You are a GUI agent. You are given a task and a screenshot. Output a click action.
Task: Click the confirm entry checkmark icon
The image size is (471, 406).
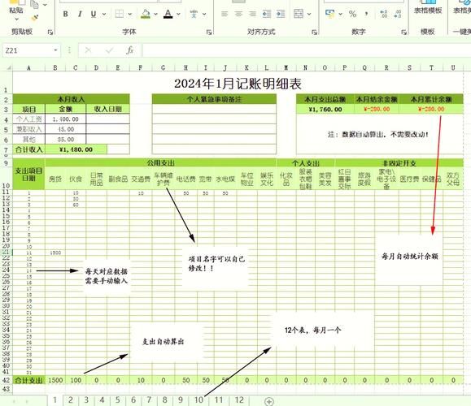tap(109, 50)
